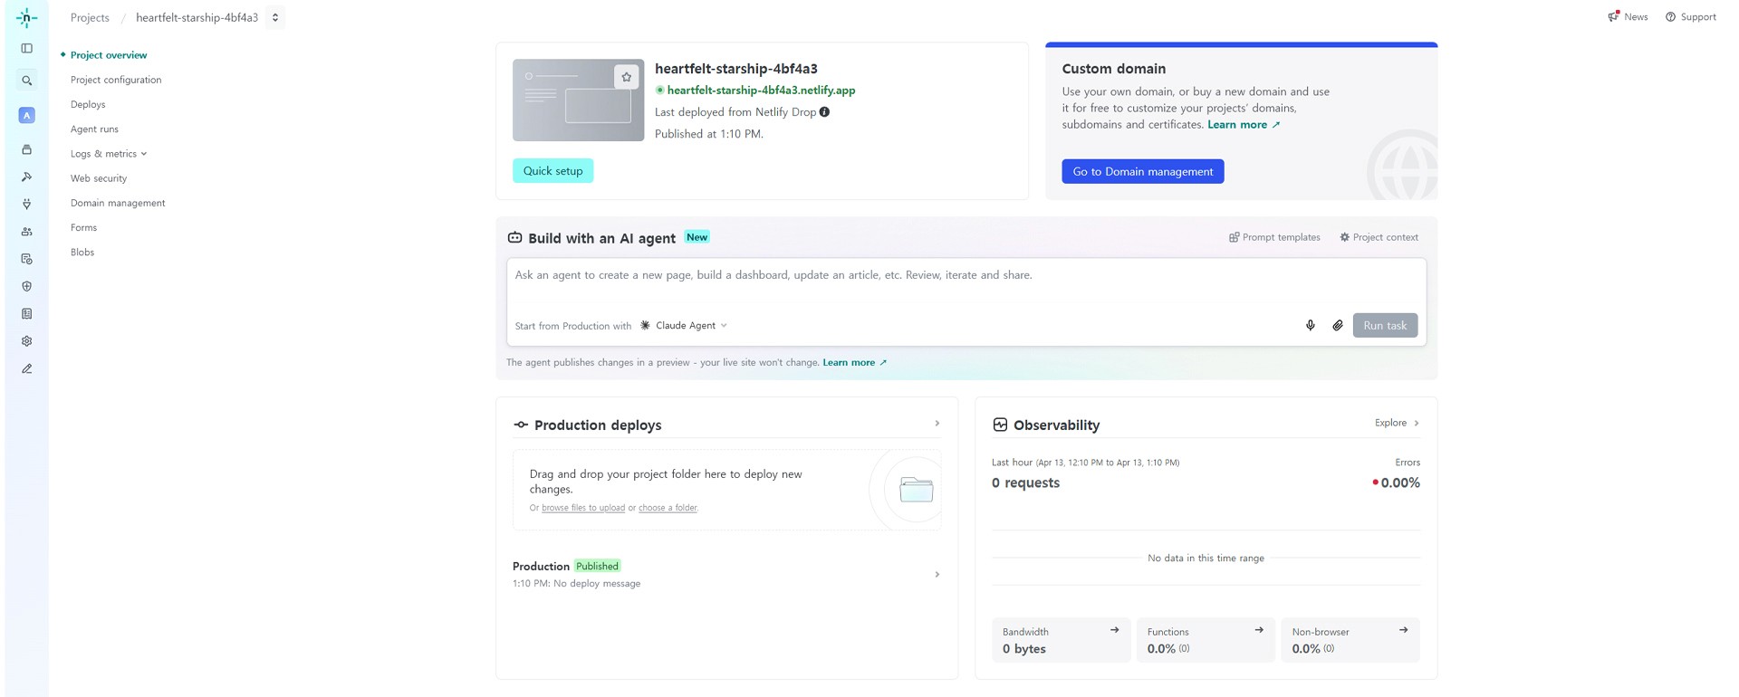This screenshot has height=697, width=1739.
Task: Open Project configuration menu item
Action: coord(116,80)
